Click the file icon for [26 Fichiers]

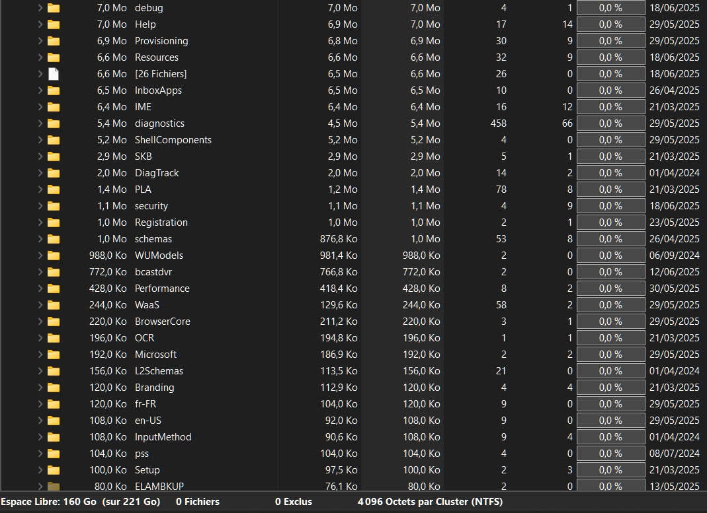click(54, 74)
